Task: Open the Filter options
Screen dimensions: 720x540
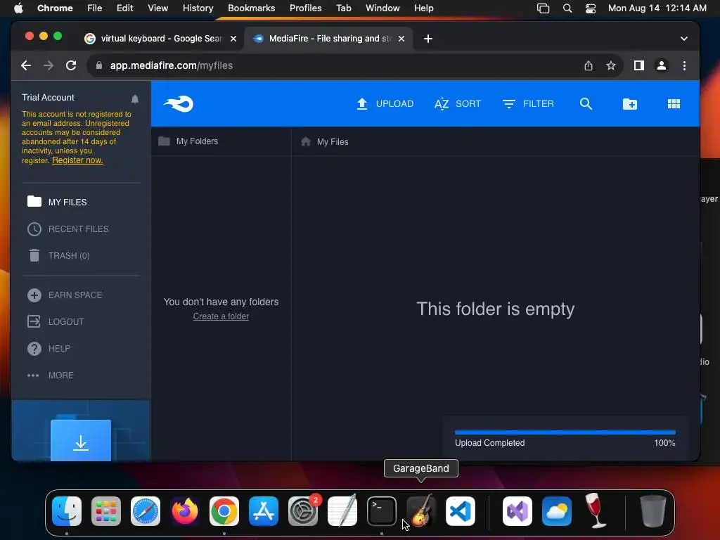Action: coord(528,104)
